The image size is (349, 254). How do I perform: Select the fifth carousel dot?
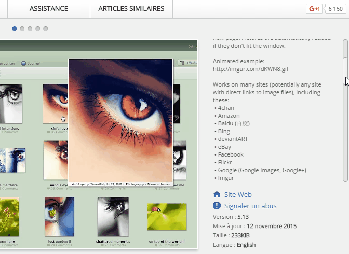coord(45,29)
